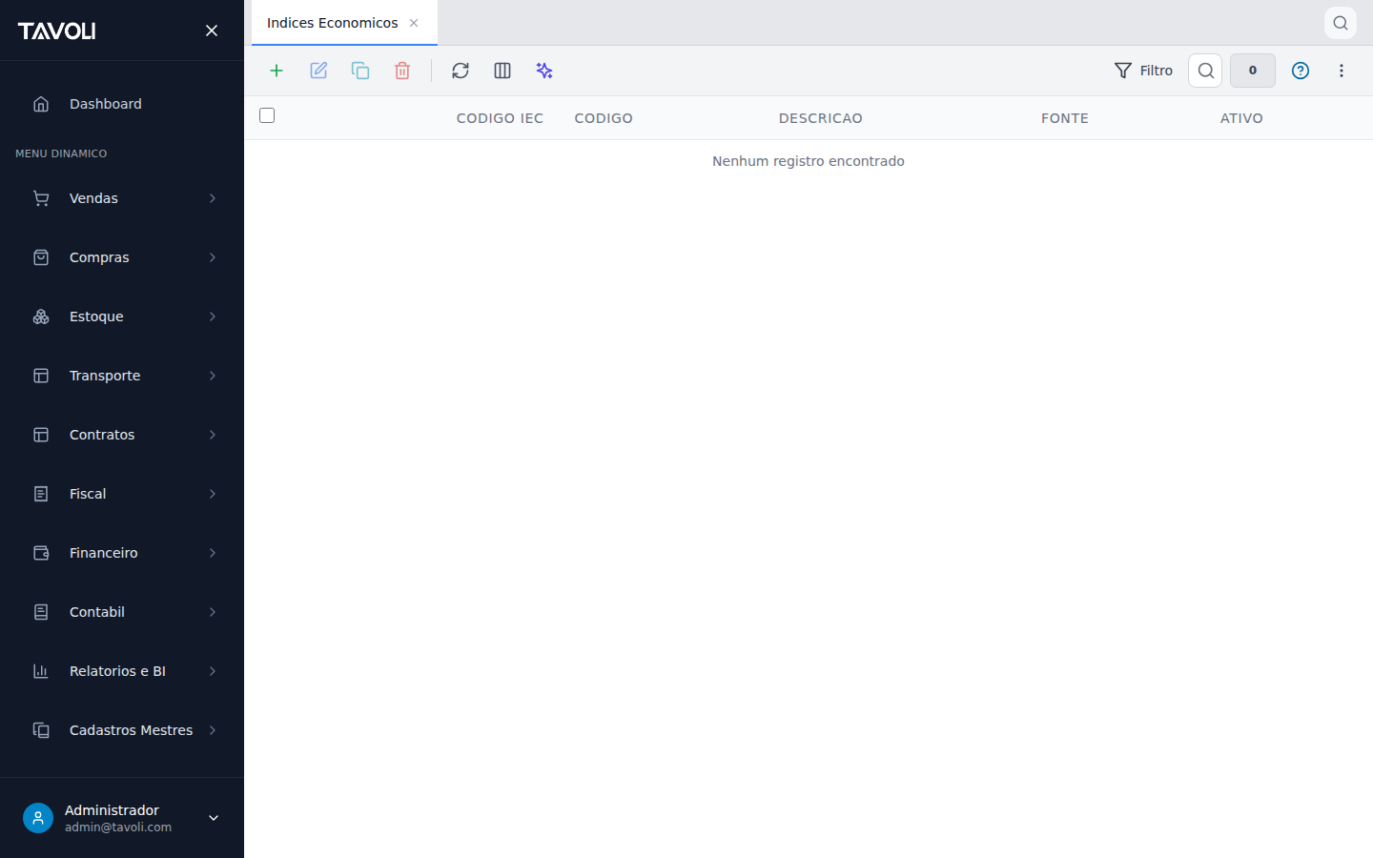Expand the Cadastros Mestres chevron
This screenshot has width=1373, height=858.
coord(213,730)
